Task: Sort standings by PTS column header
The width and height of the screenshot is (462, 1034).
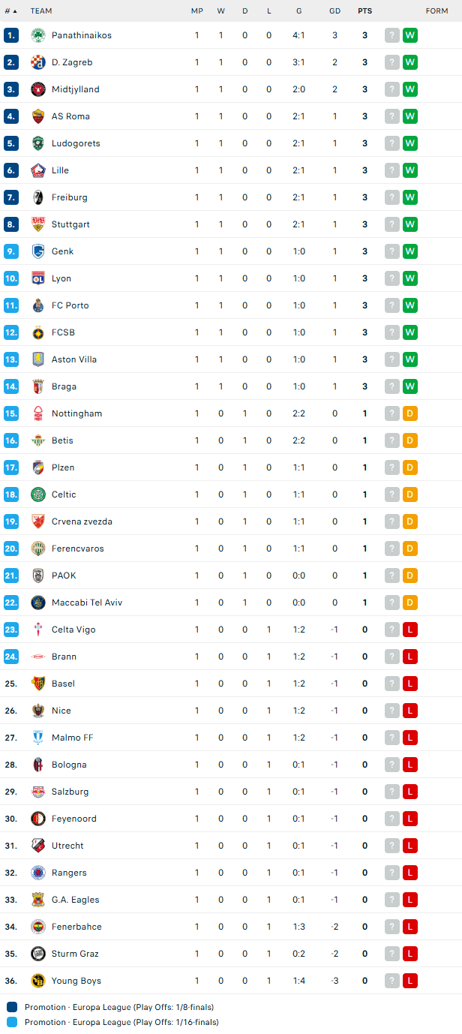Action: click(364, 11)
